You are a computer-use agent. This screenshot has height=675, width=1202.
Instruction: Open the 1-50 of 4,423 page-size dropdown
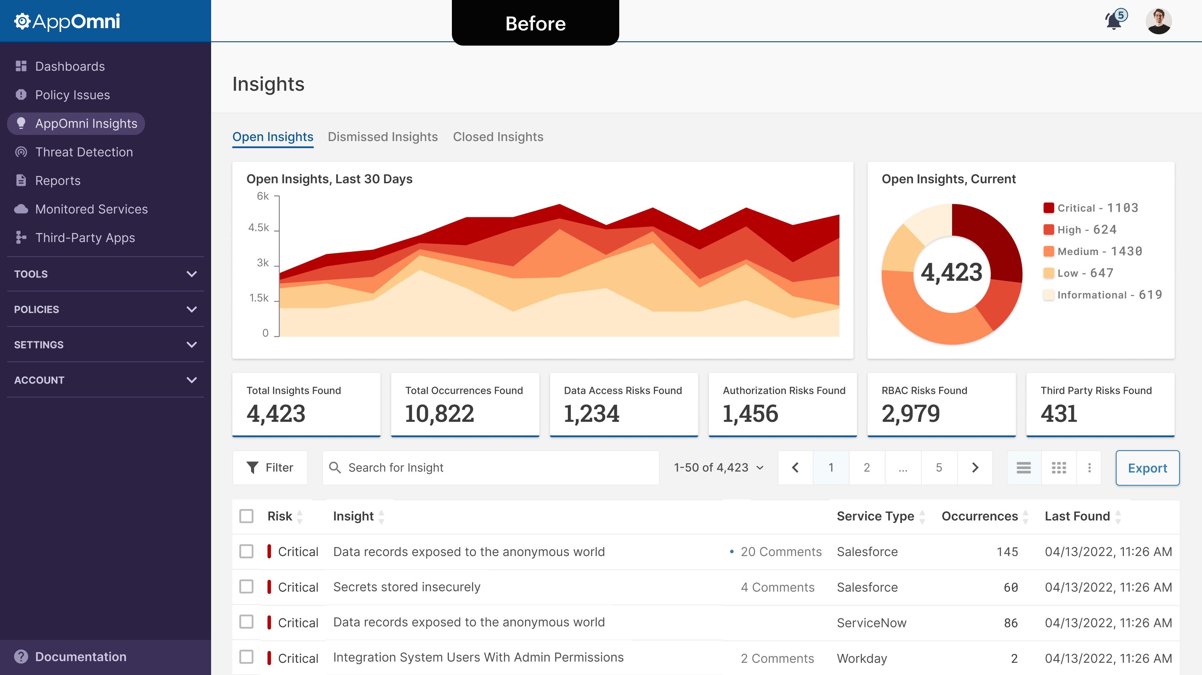(719, 467)
